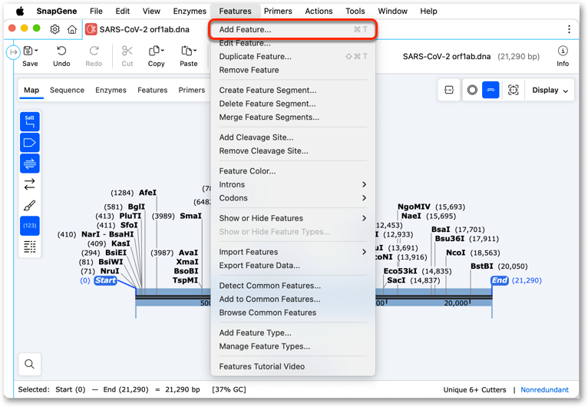
Task: Choose Remove Cleavage Site...
Action: point(293,151)
